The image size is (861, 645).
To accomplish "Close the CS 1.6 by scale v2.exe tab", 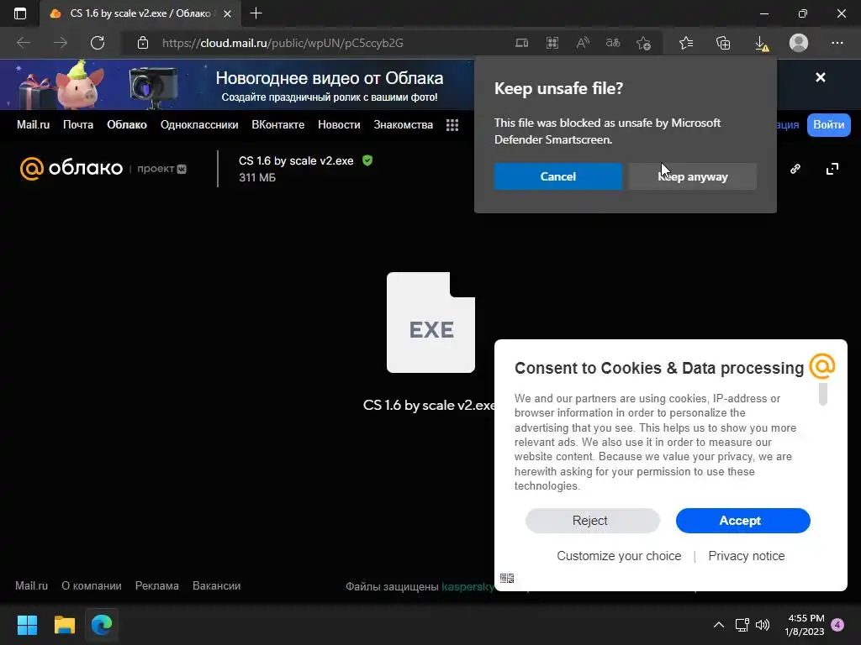I will pos(227,13).
